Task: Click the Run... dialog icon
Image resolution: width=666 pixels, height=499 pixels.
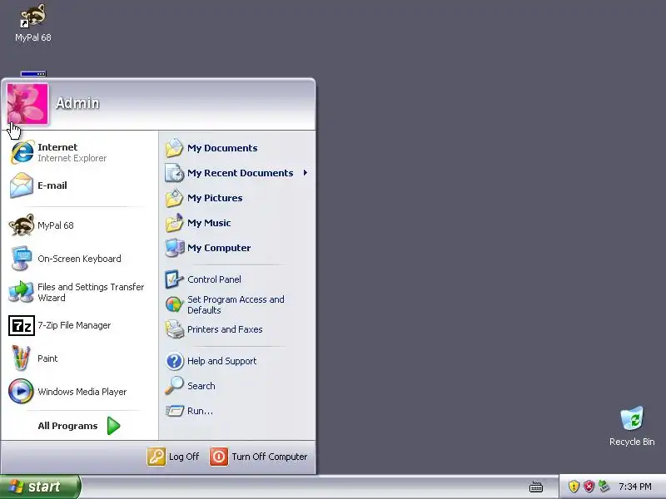Action: coord(174,411)
